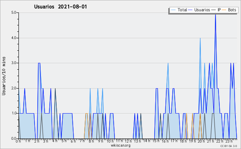This screenshot has width=241, height=149.
Task: Click the '10 h' x-axis label
Action: tap(110, 141)
